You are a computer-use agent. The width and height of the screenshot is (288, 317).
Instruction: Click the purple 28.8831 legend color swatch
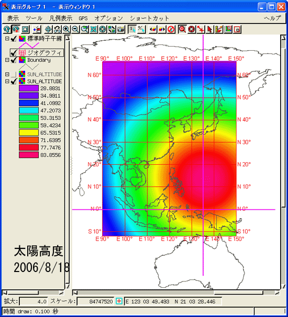(29, 88)
